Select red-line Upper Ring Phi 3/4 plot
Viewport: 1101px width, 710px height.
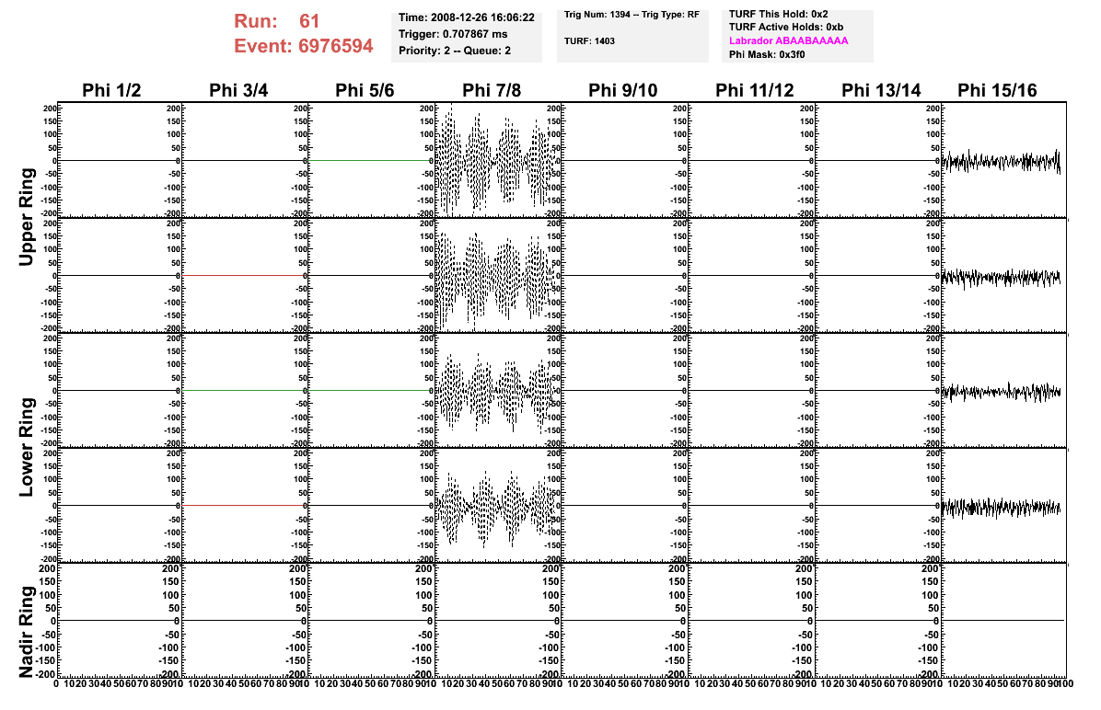(x=246, y=274)
